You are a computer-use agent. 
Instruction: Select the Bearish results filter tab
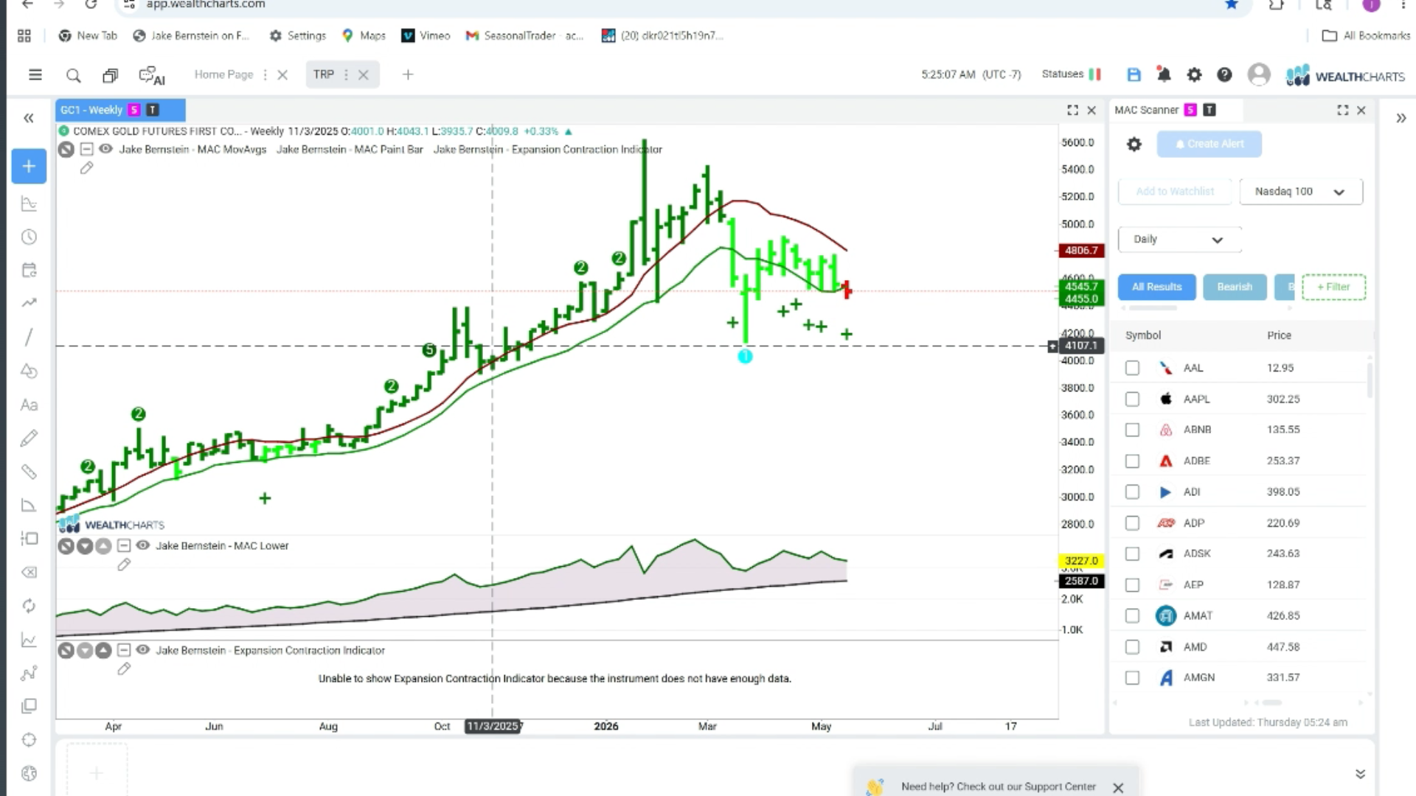coord(1235,287)
